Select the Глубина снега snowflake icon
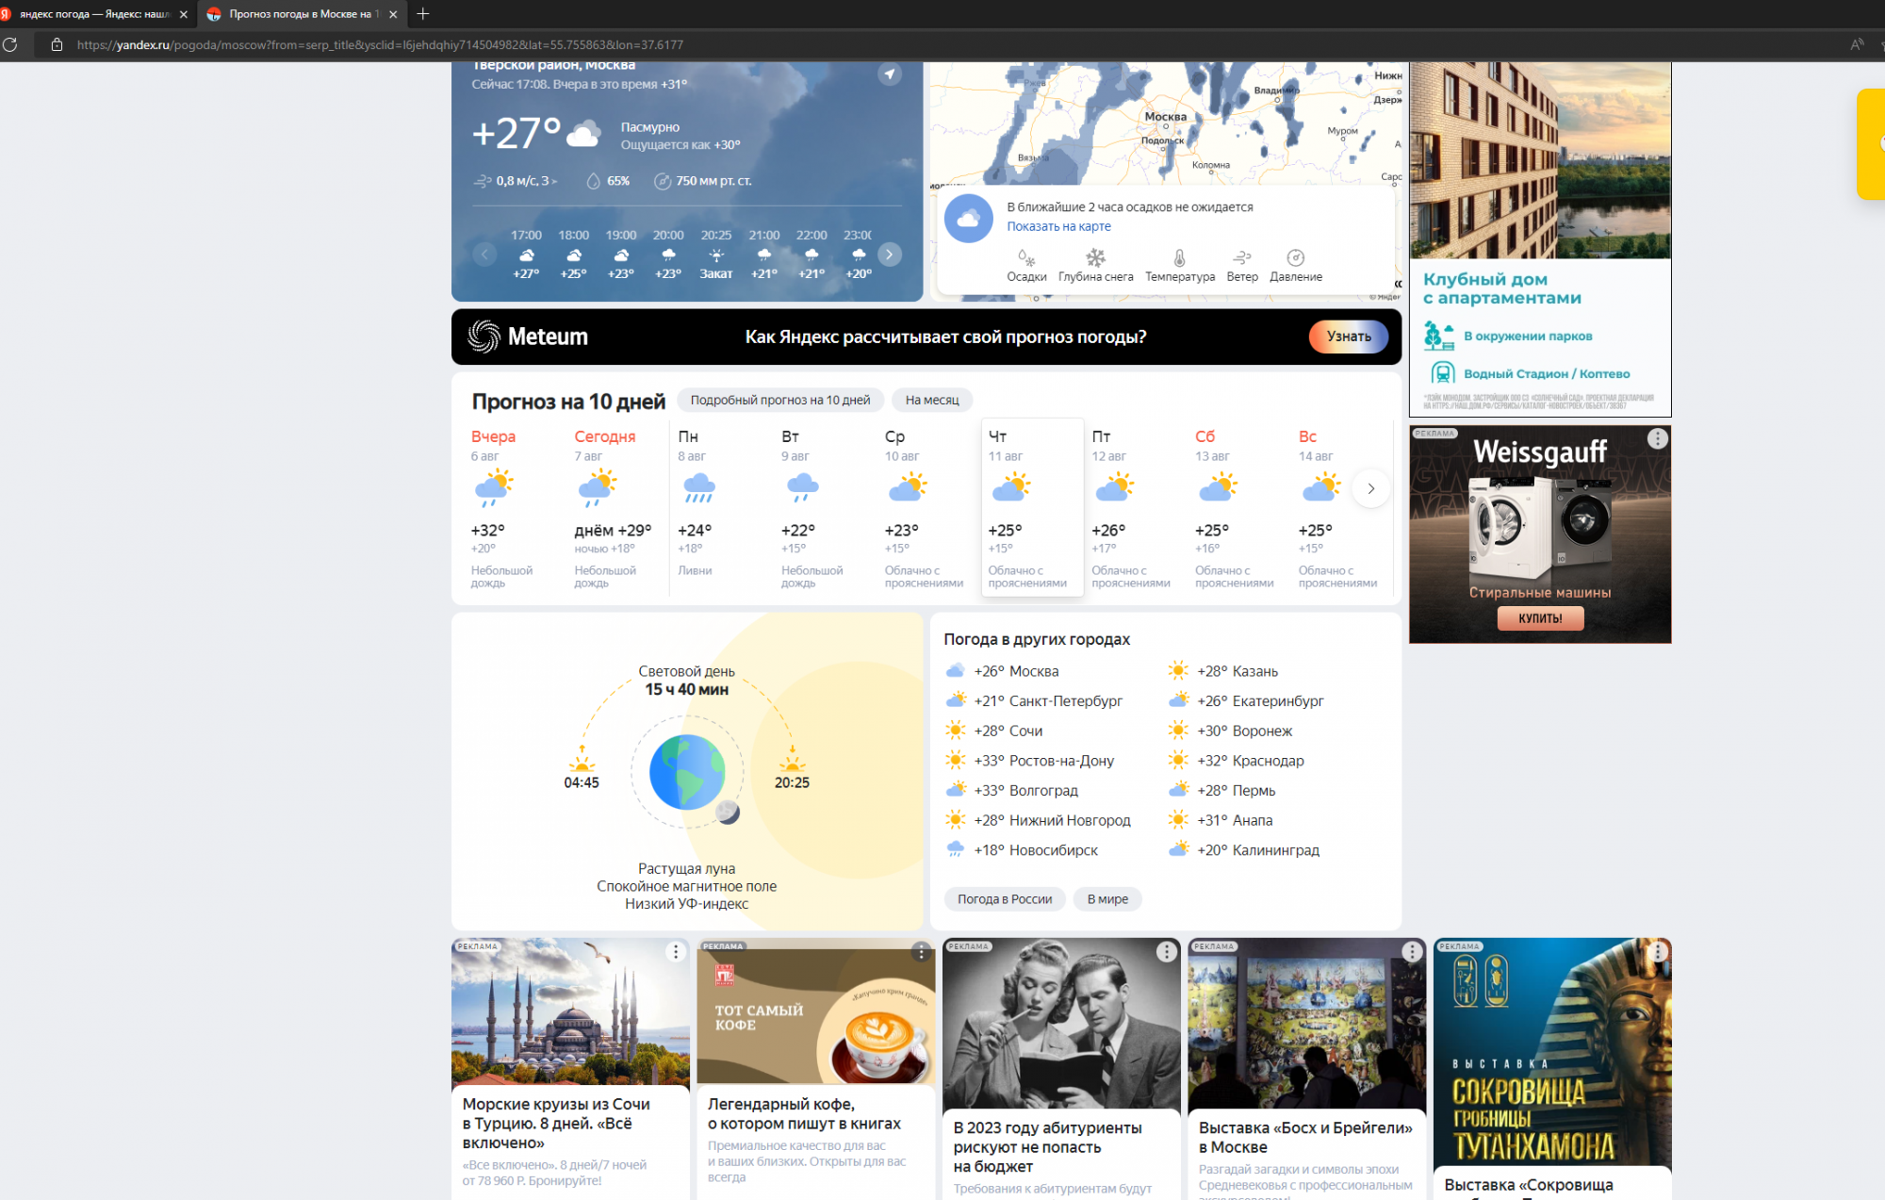 coord(1095,258)
